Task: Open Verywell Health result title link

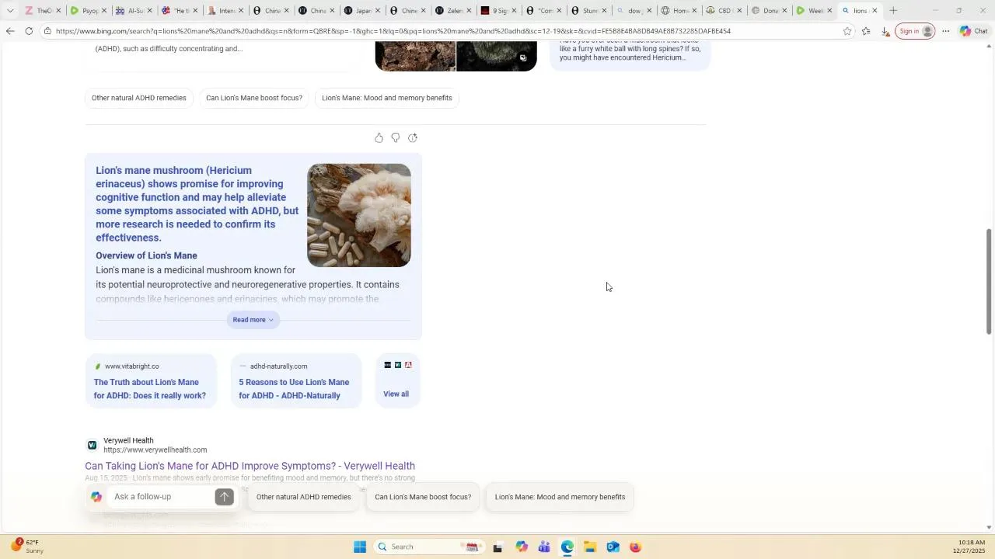Action: (x=250, y=466)
